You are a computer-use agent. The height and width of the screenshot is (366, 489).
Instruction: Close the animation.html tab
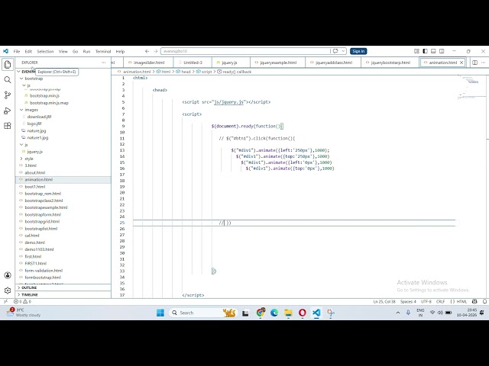pos(461,63)
